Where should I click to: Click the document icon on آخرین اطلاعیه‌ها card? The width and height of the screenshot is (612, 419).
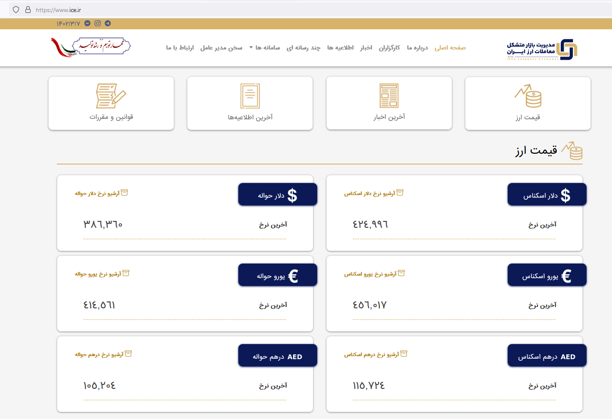250,96
